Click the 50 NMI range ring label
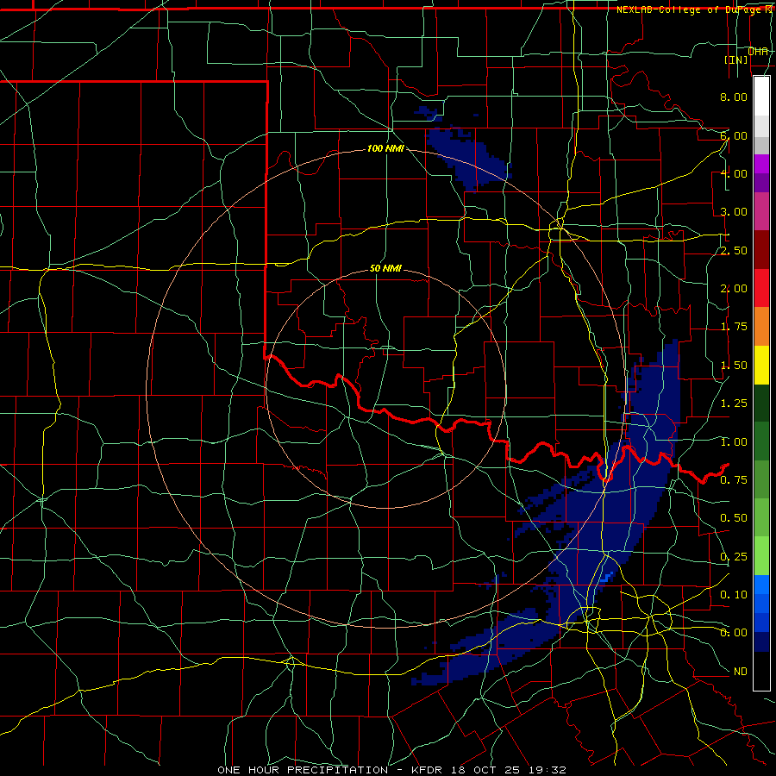The width and height of the screenshot is (776, 776). 385,268
